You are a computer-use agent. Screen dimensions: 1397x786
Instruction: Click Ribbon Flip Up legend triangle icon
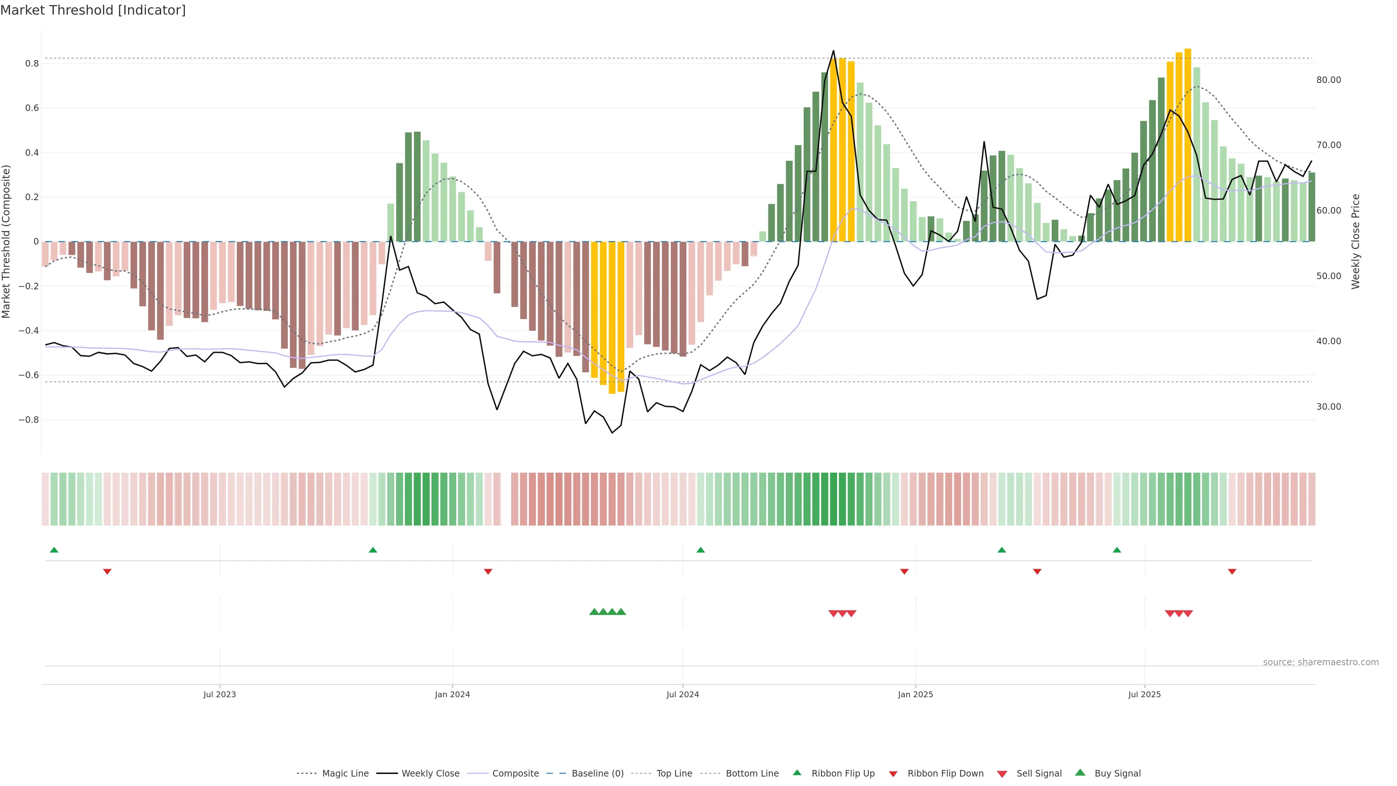point(797,773)
